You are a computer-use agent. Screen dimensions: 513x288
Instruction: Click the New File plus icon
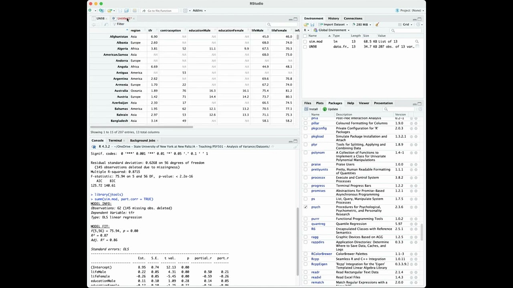coord(90,10)
